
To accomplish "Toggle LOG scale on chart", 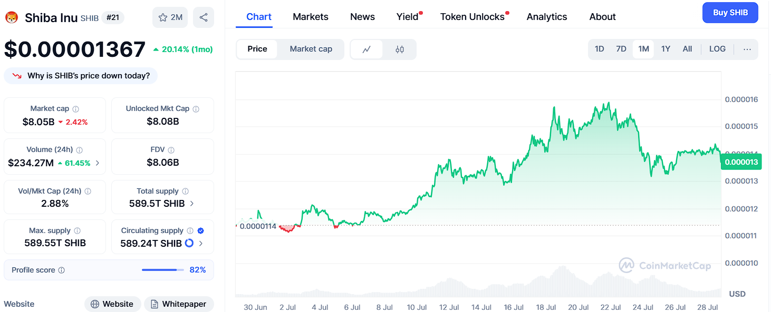I will point(717,49).
